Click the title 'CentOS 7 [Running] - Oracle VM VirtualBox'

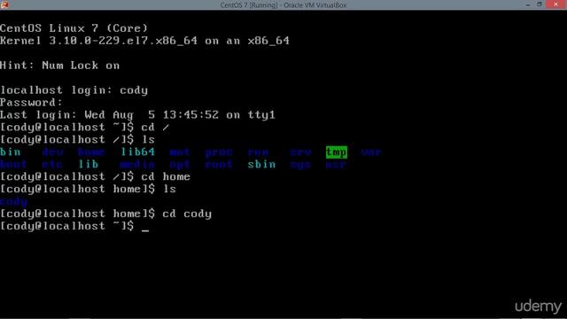coord(283,5)
